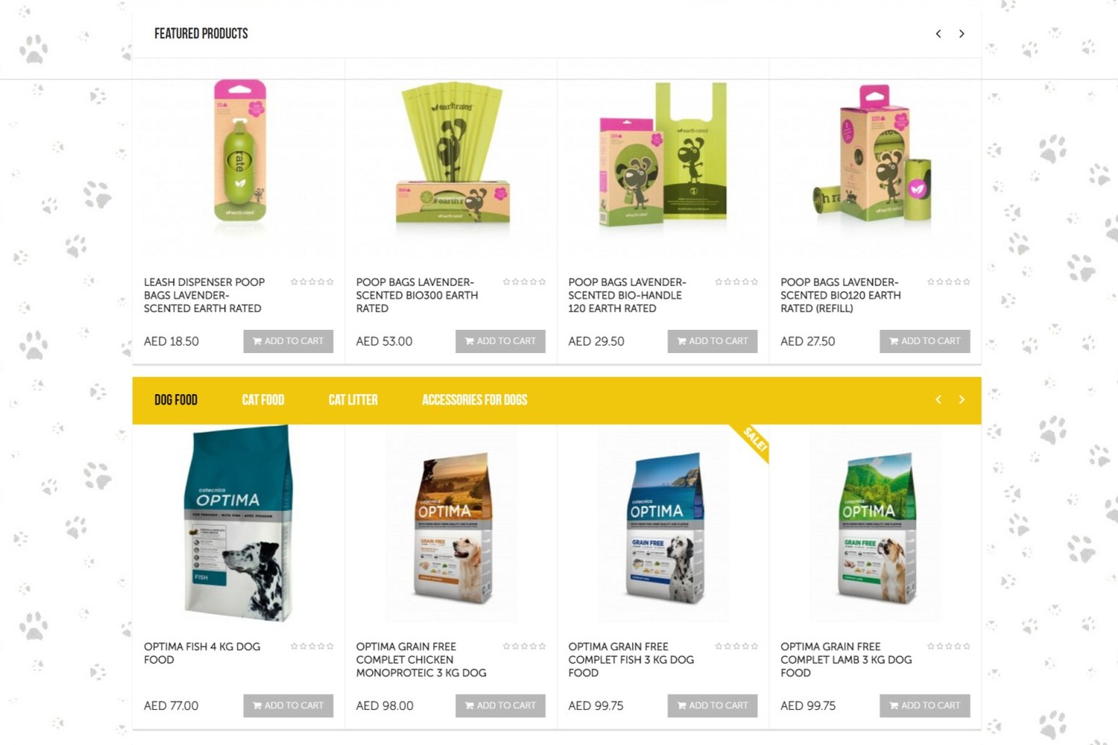Add Optima Fish 4 KG to cart
Screen dimensions: 1118x745
pyautogui.click(x=288, y=706)
